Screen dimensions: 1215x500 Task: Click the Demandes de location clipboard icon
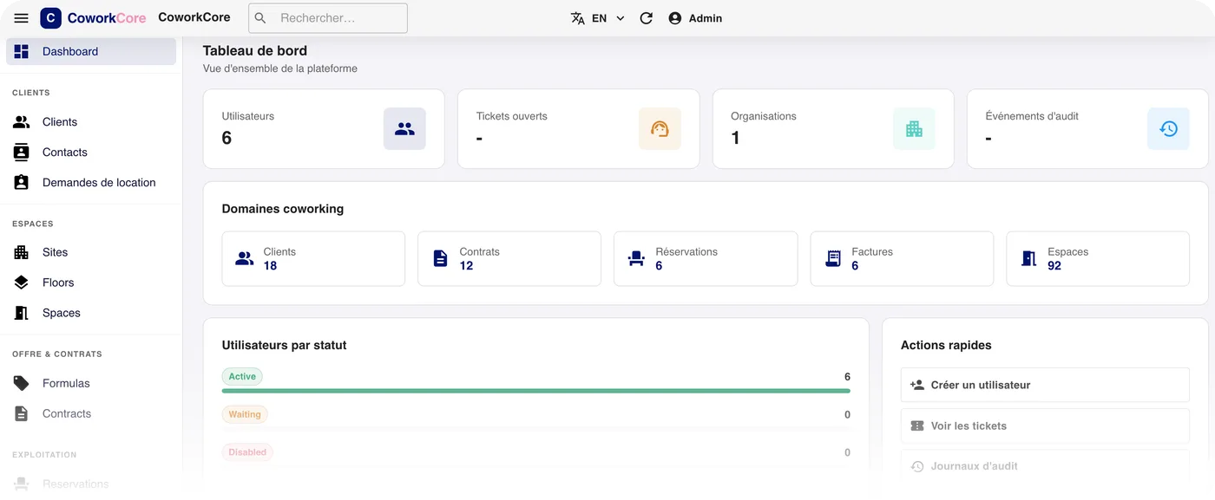pyautogui.click(x=22, y=183)
